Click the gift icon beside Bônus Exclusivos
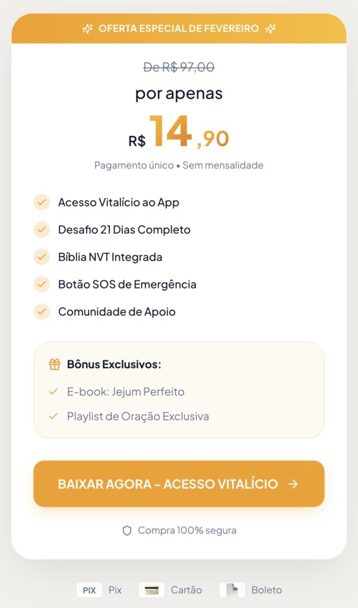Image resolution: width=358 pixels, height=608 pixels. 55,365
